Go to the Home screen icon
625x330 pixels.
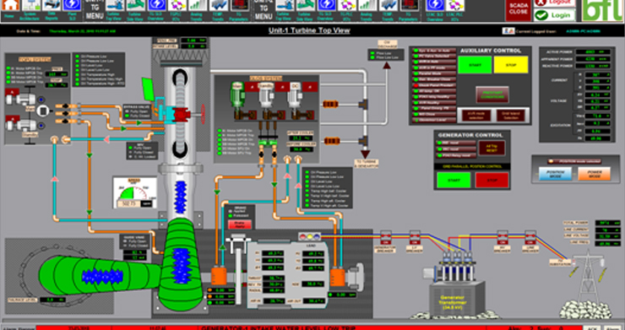(x=10, y=6)
